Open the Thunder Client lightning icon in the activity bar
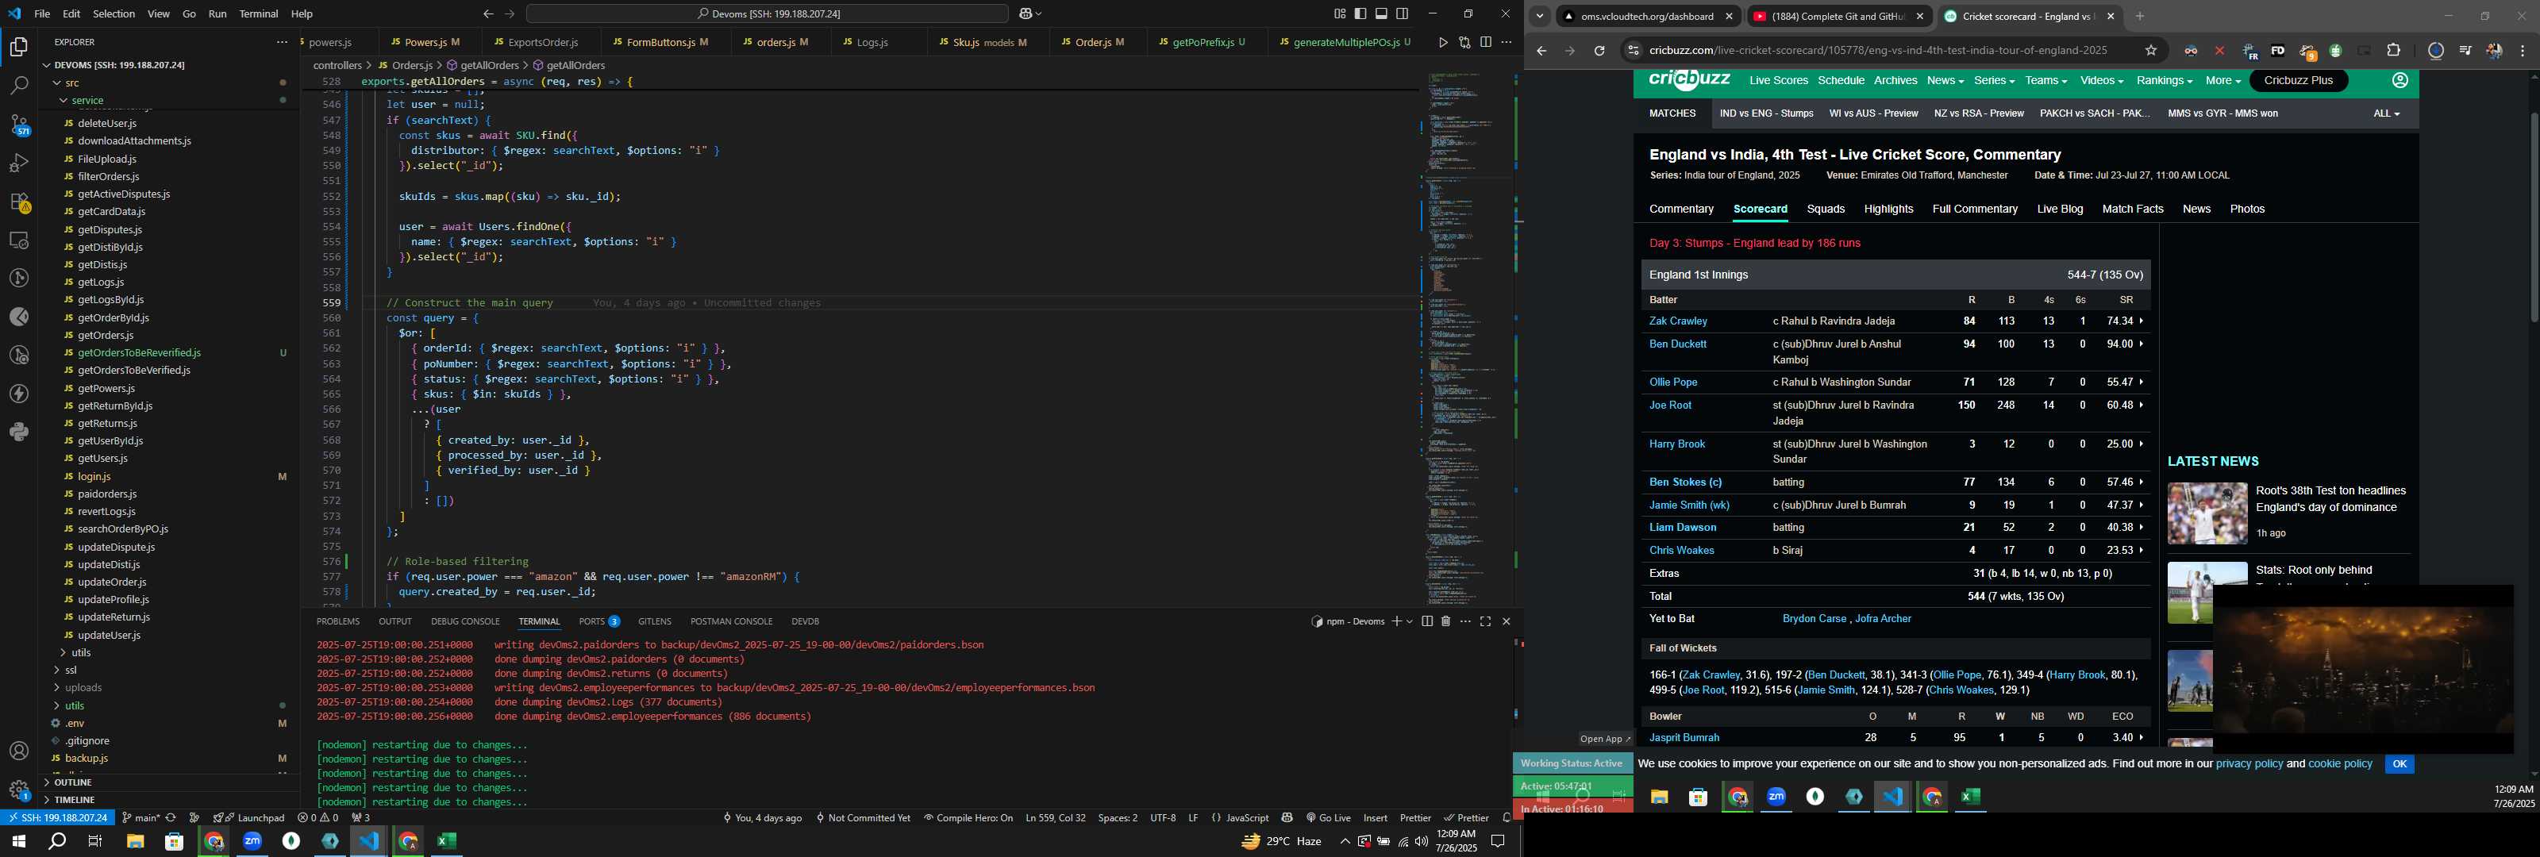The height and width of the screenshot is (857, 2540). (19, 394)
